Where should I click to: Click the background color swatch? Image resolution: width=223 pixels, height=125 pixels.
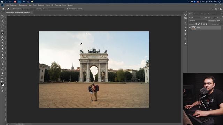pos(3,85)
